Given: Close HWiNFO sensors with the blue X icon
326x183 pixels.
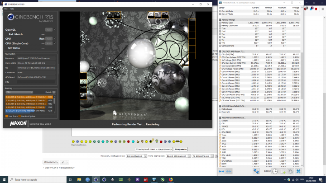Looking at the screenshot, I should pos(298,171).
